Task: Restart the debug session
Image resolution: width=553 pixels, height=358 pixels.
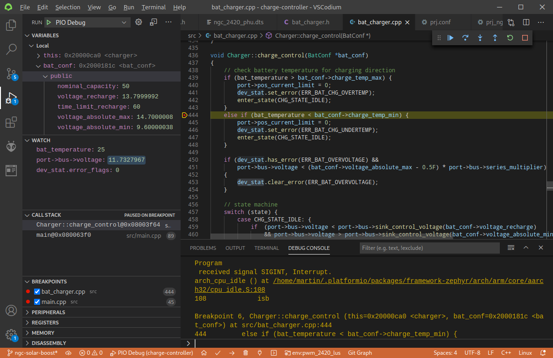Action: (x=510, y=38)
